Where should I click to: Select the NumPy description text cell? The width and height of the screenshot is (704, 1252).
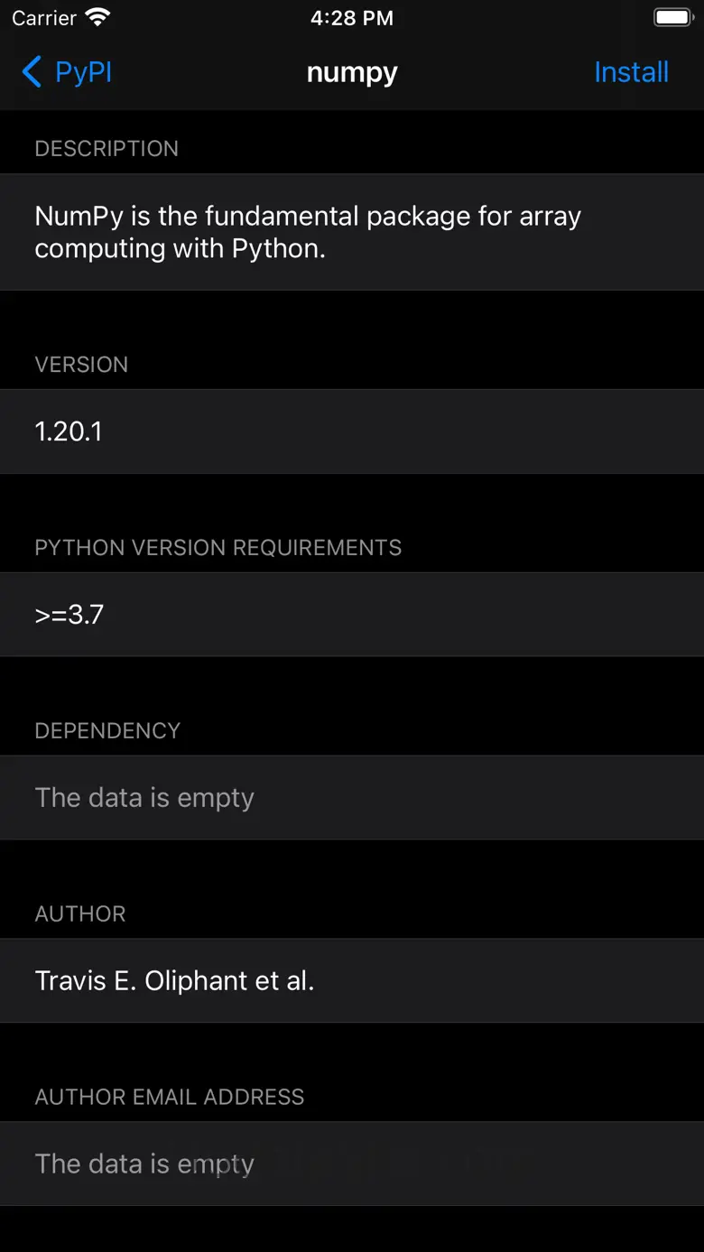352,232
